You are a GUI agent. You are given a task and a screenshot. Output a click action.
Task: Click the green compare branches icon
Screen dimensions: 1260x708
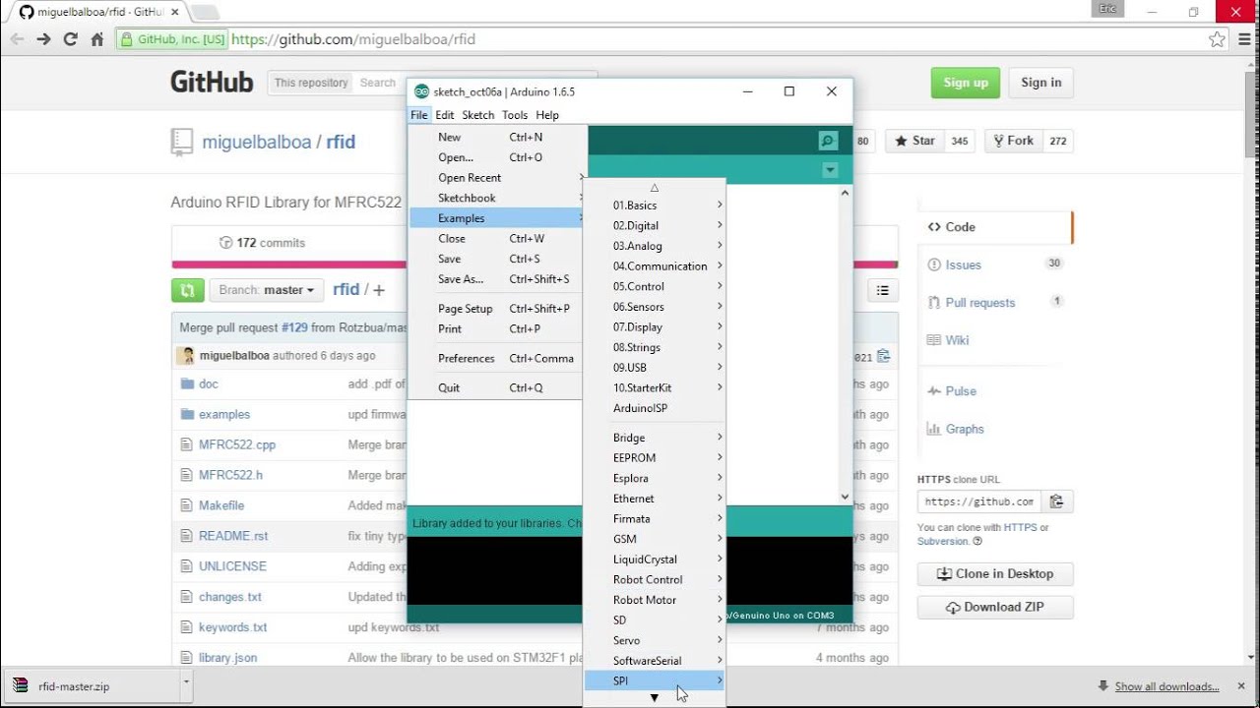[187, 290]
